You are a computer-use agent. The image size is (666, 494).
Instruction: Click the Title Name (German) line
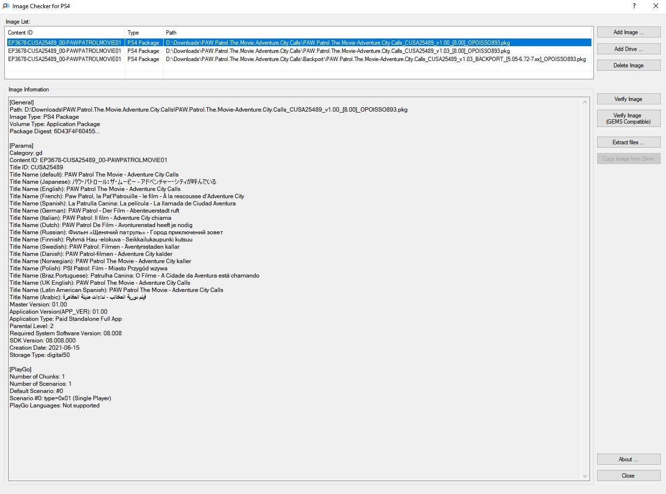94,211
